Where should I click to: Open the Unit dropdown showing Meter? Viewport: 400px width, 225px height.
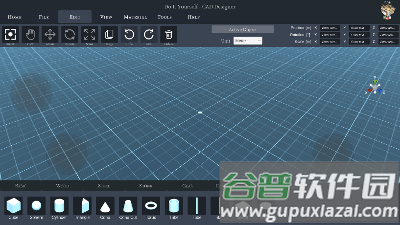[248, 41]
